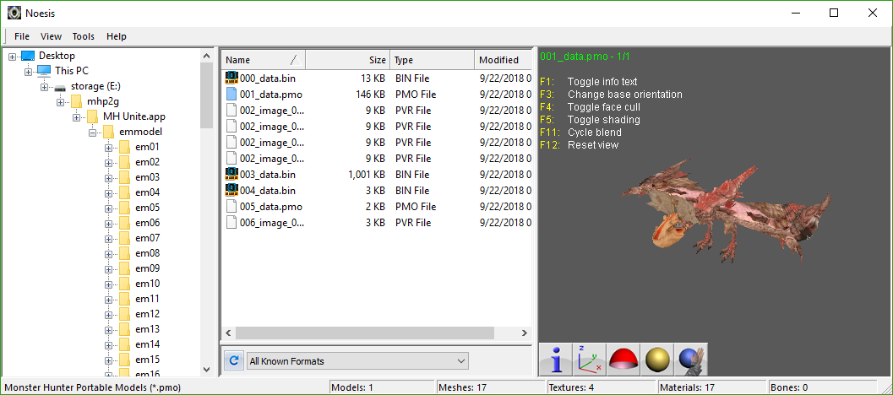Click the folder tree scroll down arrow

tap(207, 370)
